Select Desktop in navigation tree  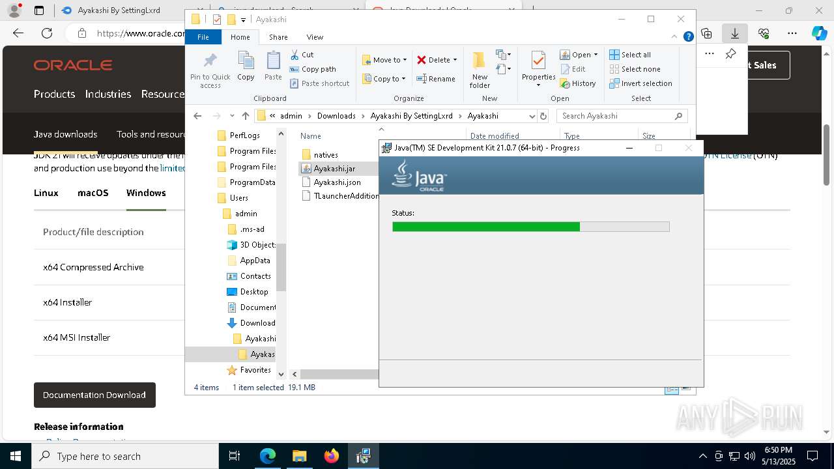[x=254, y=292]
